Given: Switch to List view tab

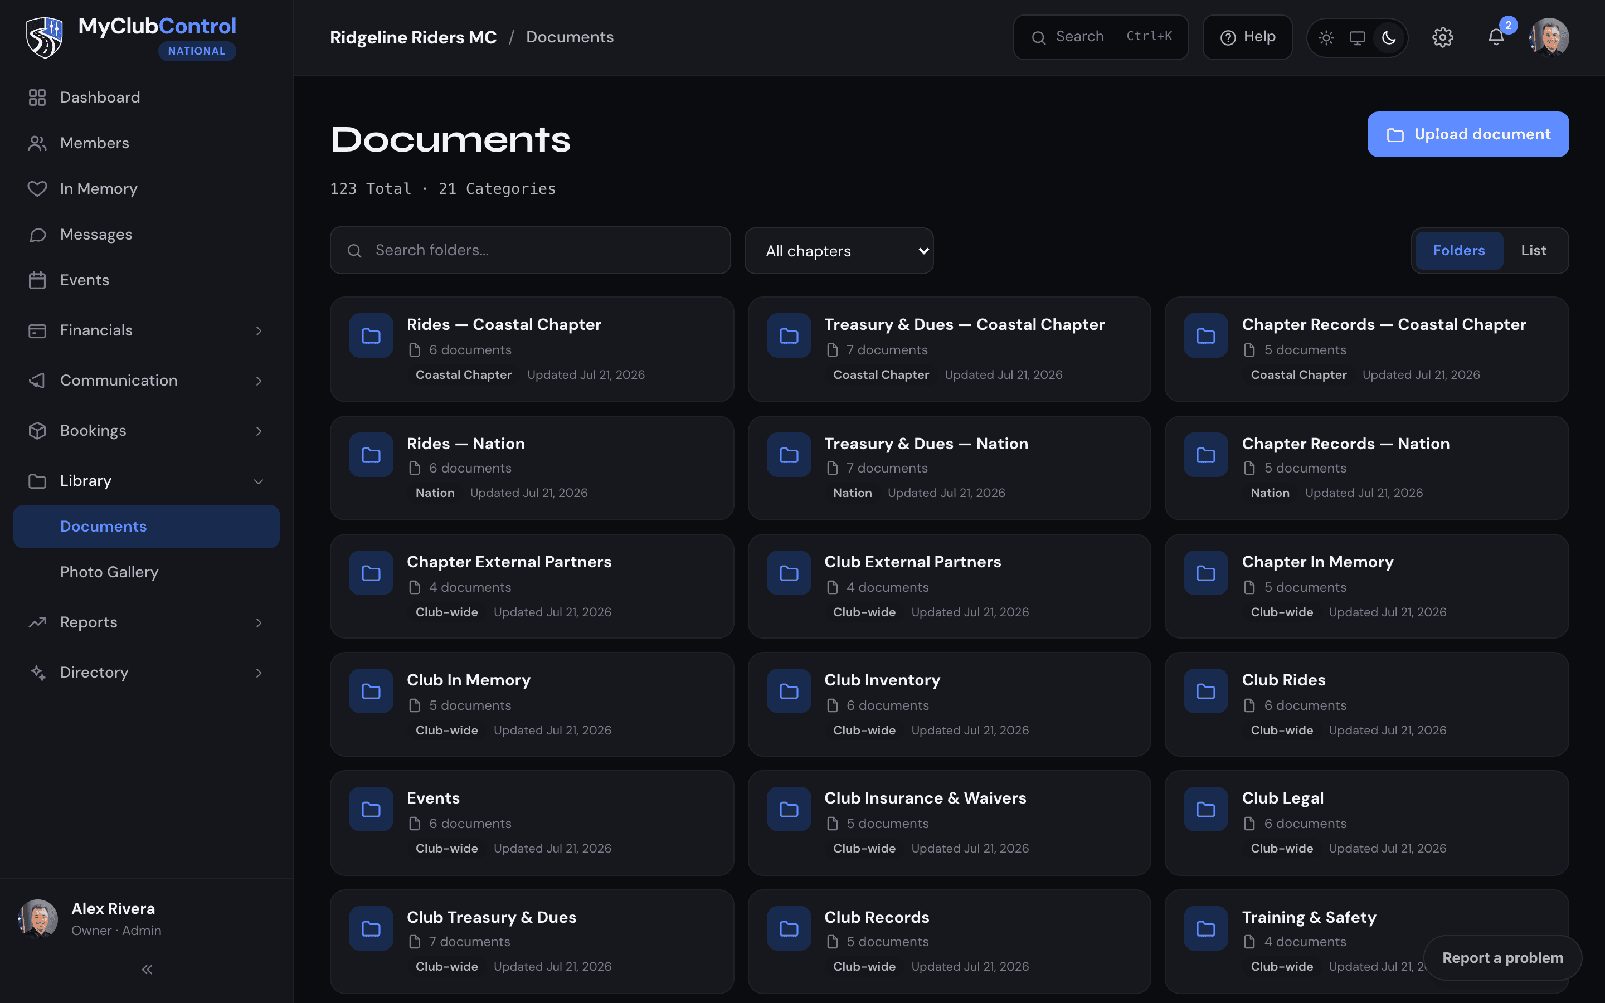Looking at the screenshot, I should pos(1533,251).
